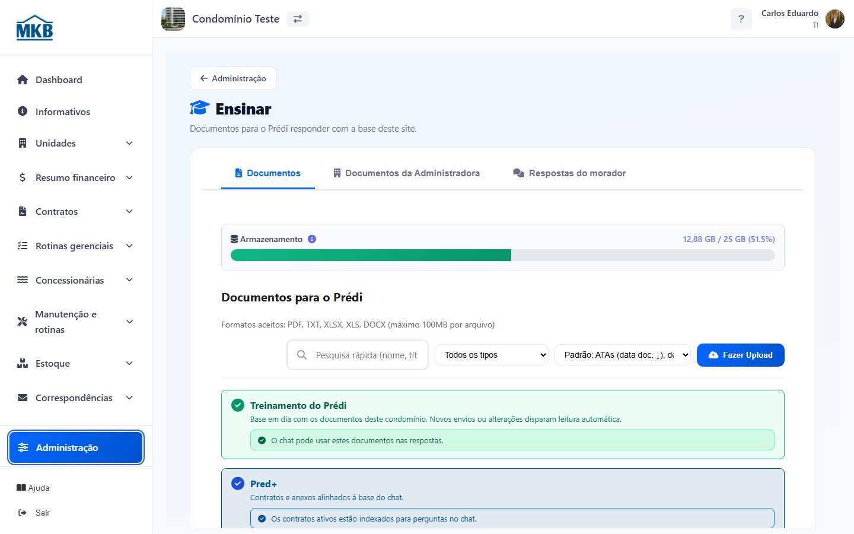Click the Condomínio Teste title

click(235, 19)
